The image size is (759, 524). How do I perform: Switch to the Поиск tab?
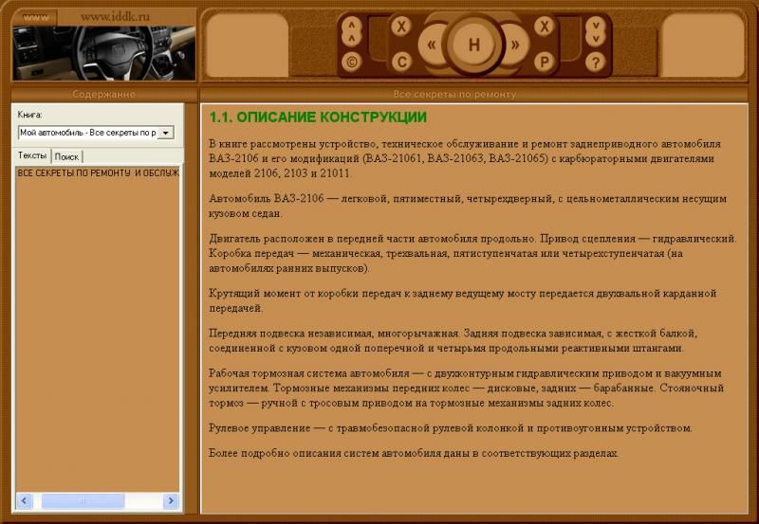point(66,156)
